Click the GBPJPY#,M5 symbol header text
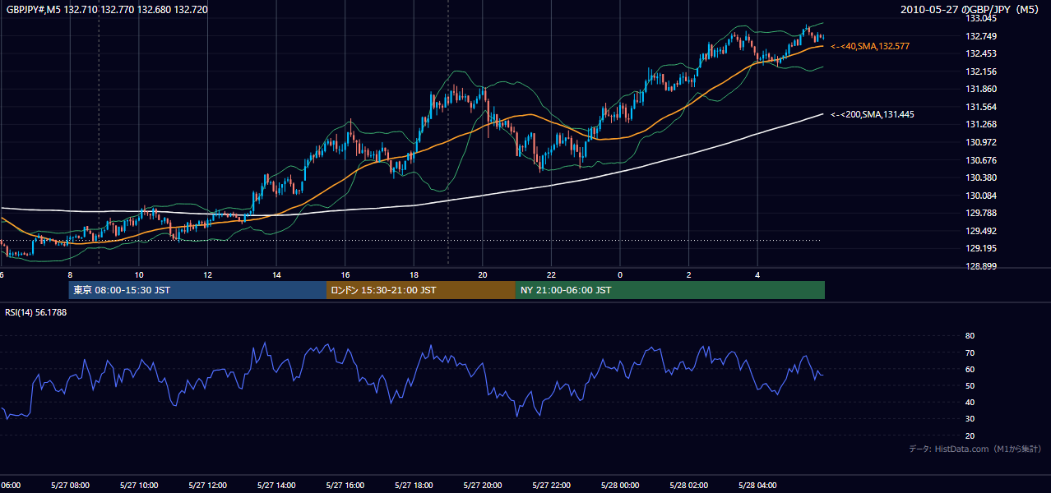The width and height of the screenshot is (1051, 493). tap(107, 10)
